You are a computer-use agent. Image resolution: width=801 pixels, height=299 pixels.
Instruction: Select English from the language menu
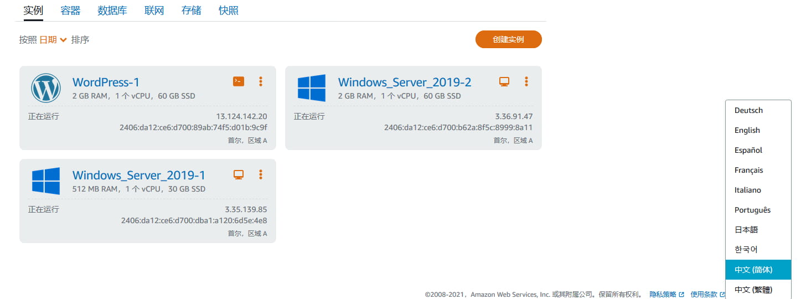(x=747, y=130)
